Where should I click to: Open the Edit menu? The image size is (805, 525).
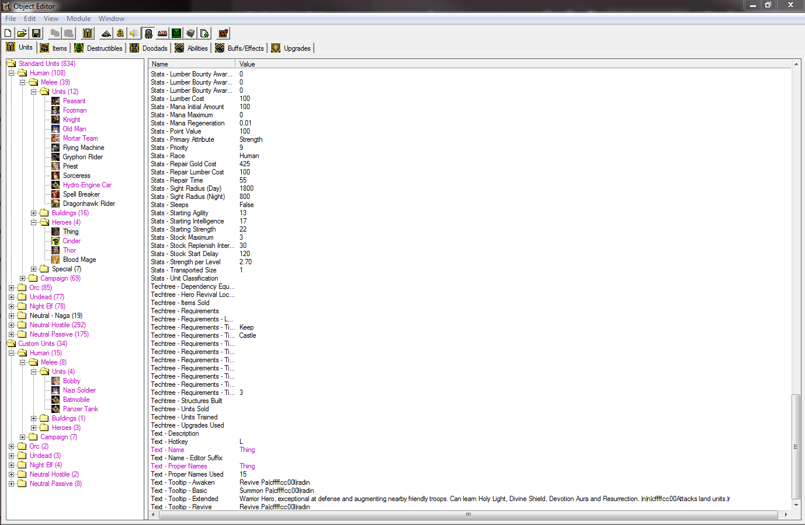tap(30, 19)
